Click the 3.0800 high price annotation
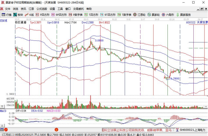The height and width of the screenshot is (136, 208). click(99, 40)
